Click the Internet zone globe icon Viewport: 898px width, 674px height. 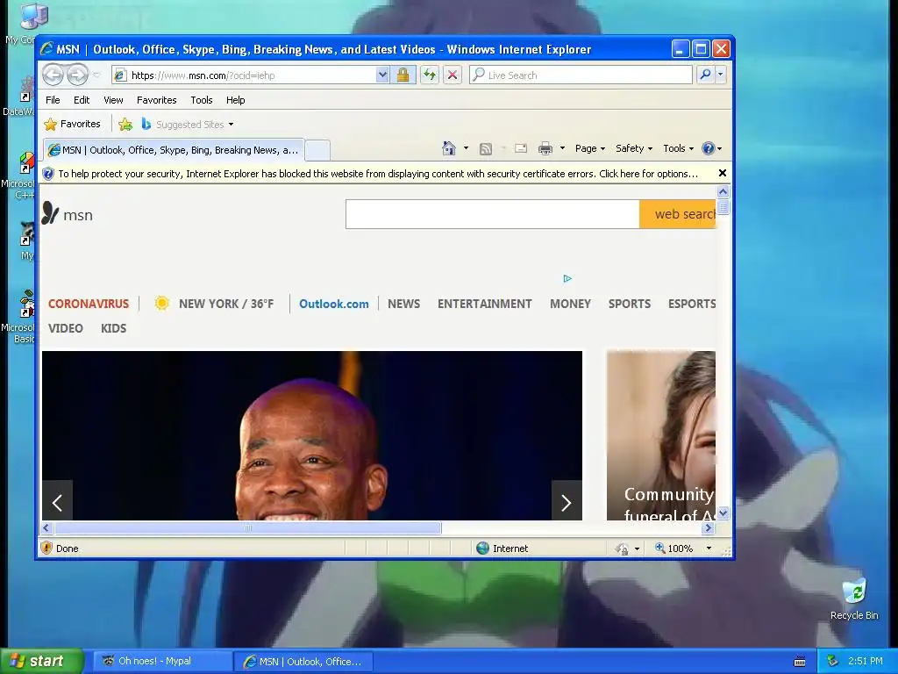pos(483,548)
